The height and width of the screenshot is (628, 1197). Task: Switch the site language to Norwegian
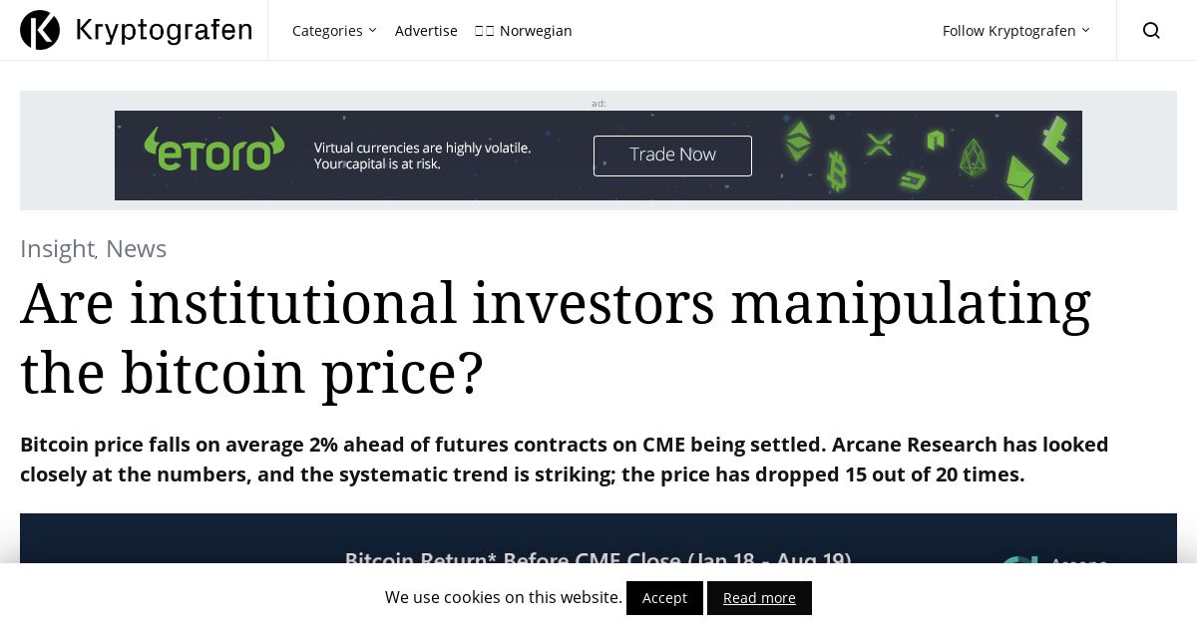tap(524, 31)
